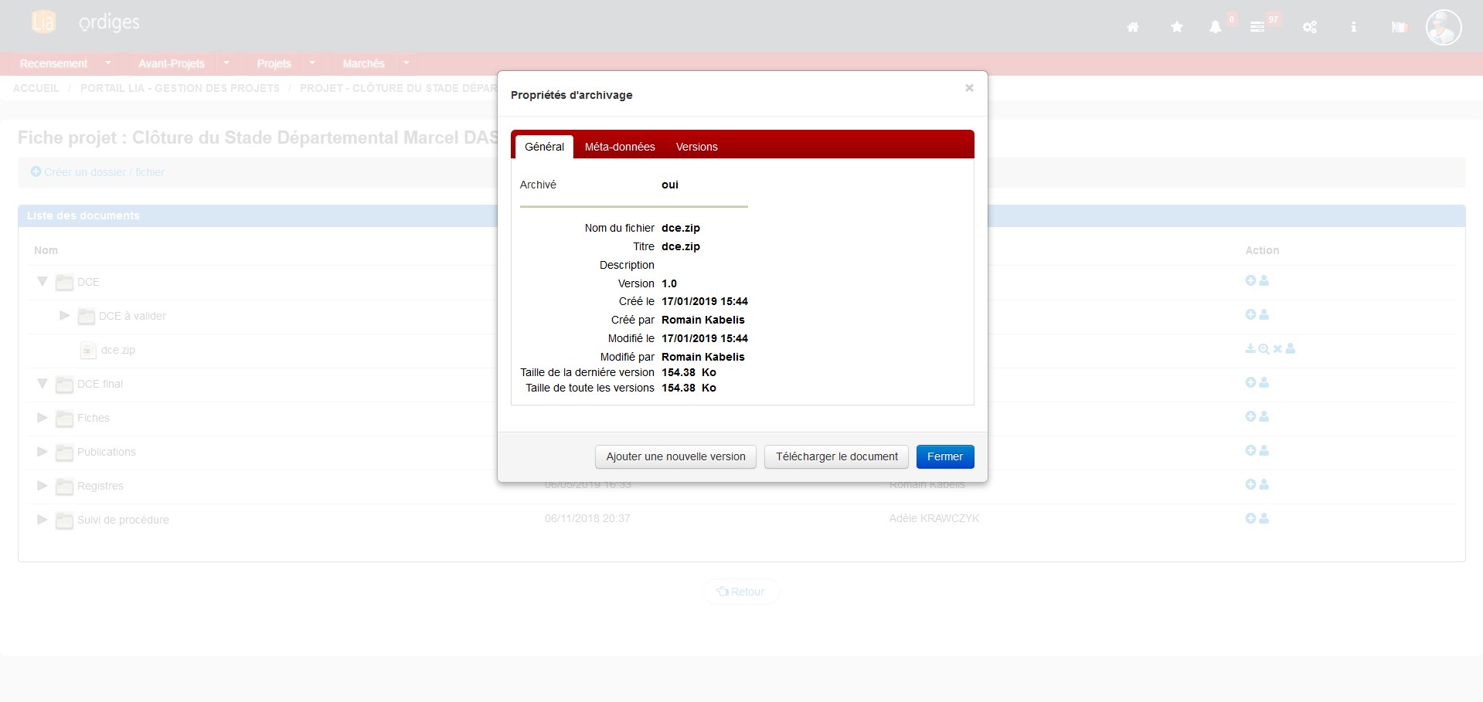
Task: Open the information 'i' icon
Action: [1353, 27]
